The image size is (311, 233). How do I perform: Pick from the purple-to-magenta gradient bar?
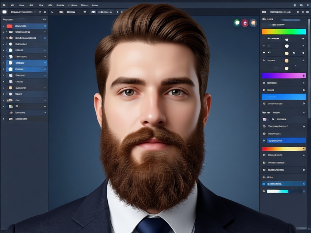(x=284, y=76)
